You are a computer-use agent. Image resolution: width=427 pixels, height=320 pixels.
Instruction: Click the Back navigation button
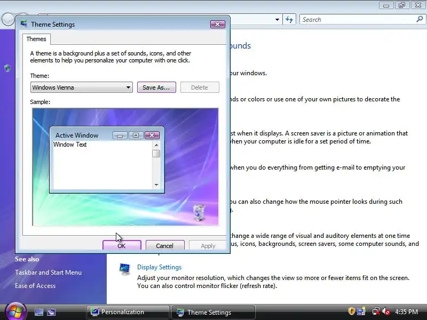tap(7, 20)
